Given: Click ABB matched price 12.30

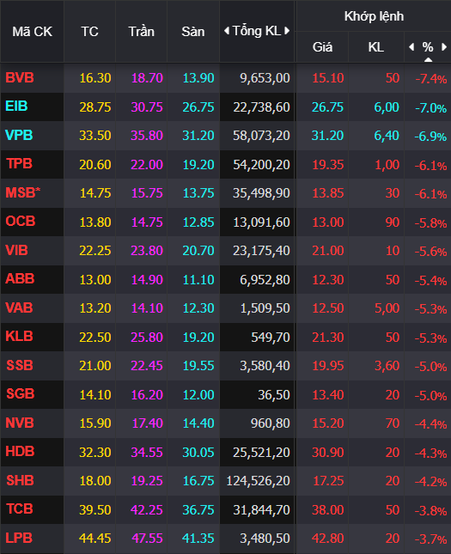Looking at the screenshot, I should [x=327, y=280].
